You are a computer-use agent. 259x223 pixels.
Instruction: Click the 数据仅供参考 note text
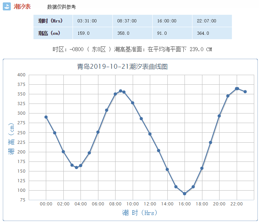click(x=61, y=7)
